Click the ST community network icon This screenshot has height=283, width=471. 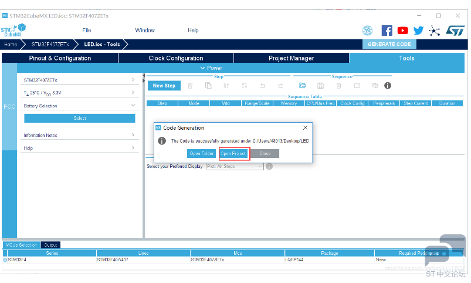pos(434,31)
